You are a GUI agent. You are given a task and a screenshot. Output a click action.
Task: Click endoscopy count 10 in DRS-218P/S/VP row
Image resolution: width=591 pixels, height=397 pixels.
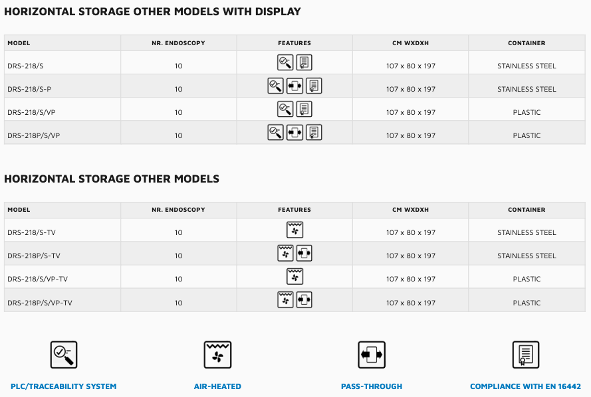point(179,136)
